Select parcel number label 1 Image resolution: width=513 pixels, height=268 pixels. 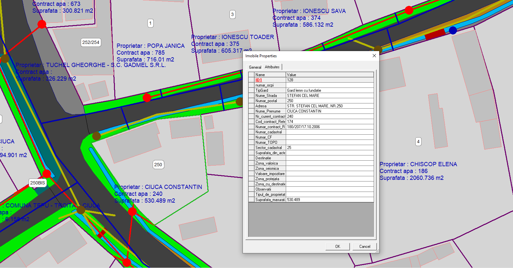tap(150, 23)
